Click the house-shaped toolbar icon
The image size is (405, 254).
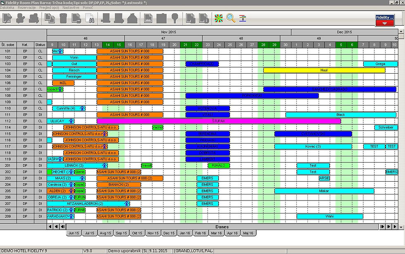click(x=132, y=18)
